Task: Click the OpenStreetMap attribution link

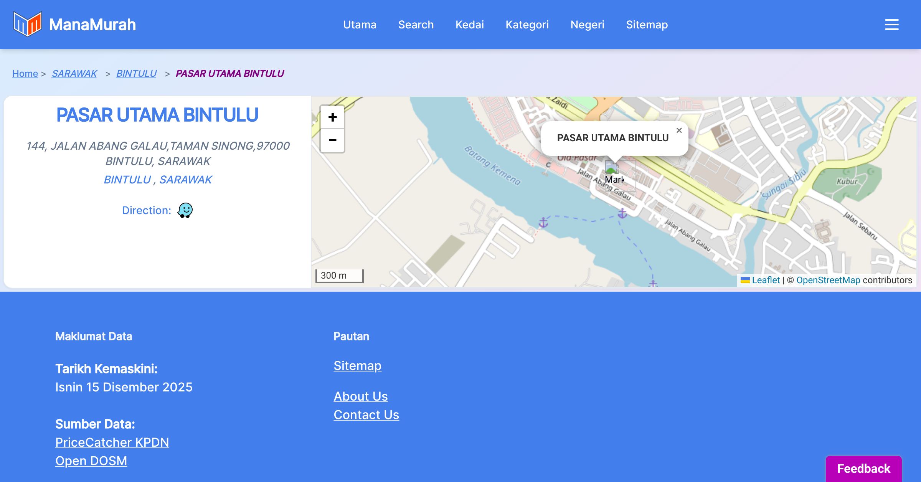Action: pyautogui.click(x=828, y=280)
